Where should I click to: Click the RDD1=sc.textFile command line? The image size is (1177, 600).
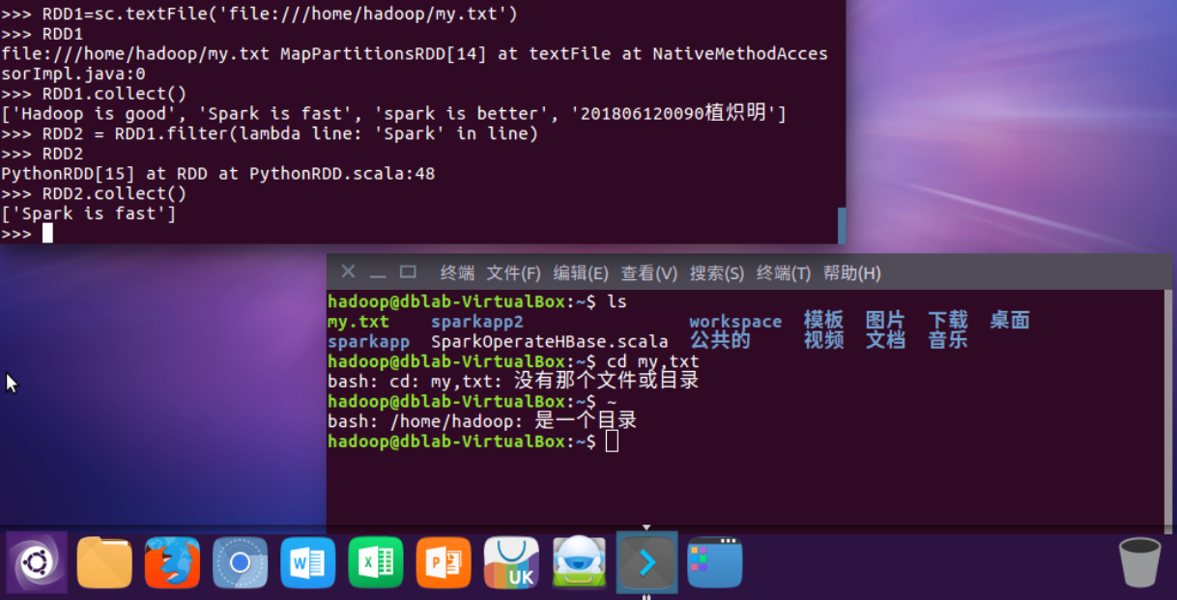point(259,14)
